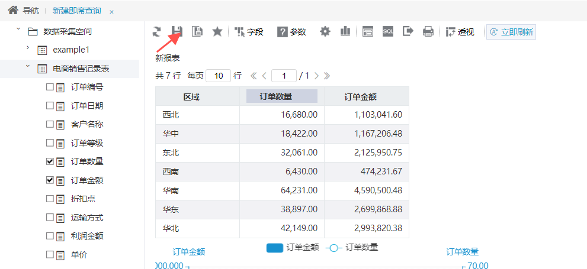Collapse the 数据采集空间 folder
The image size is (587, 269).
[x=18, y=30]
